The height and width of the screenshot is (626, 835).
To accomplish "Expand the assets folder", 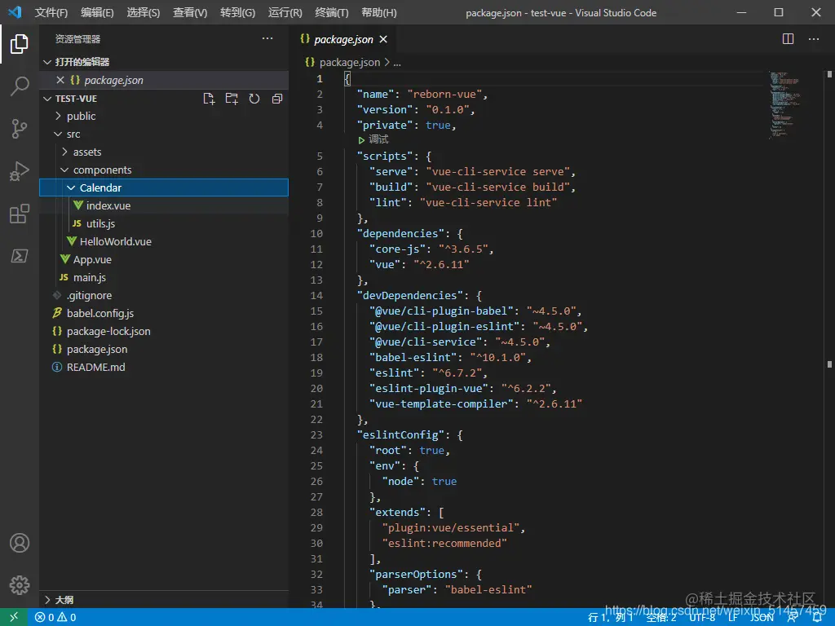I will tap(164, 152).
